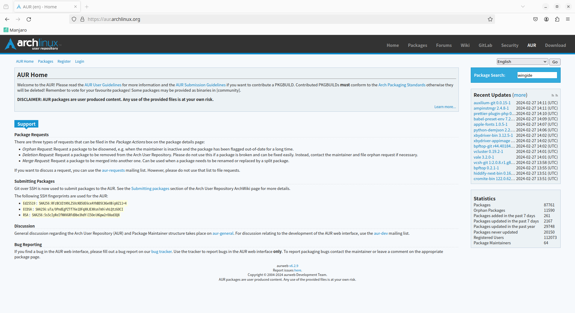Screen dimensions: 575x313
Task: Open a new browser tab
Action: tap(87, 7)
